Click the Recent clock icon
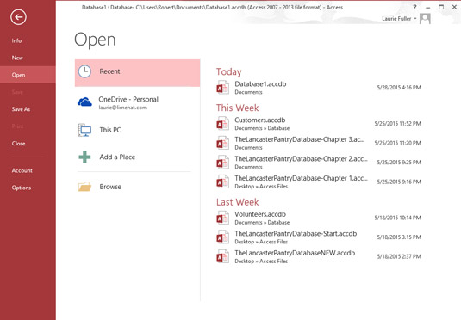Image resolution: width=461 pixels, height=320 pixels. [x=84, y=71]
